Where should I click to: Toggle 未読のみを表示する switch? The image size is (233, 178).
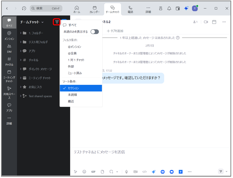95,32
